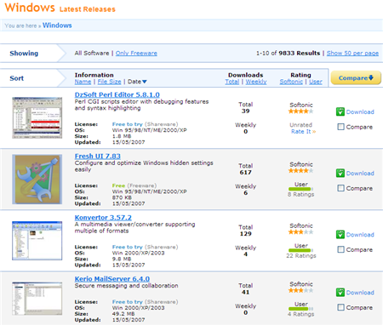The width and height of the screenshot is (383, 325).
Task: Sort the list by File Size
Action: (109, 82)
